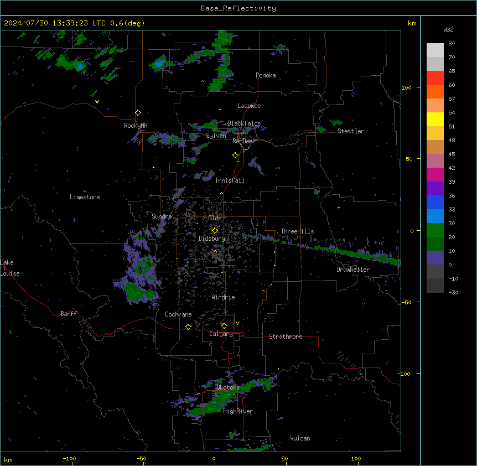Select the bright green 20-30 dBZ swatch

[435, 230]
